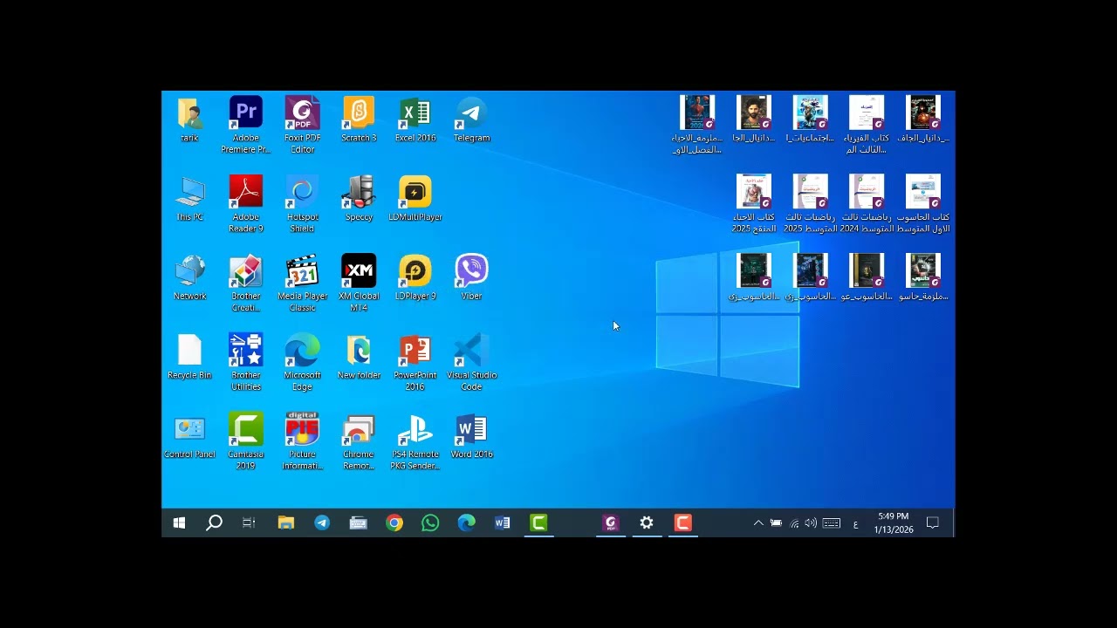Select the New folder desktop icon
Screen dimensions: 1117x628
[x=359, y=358]
